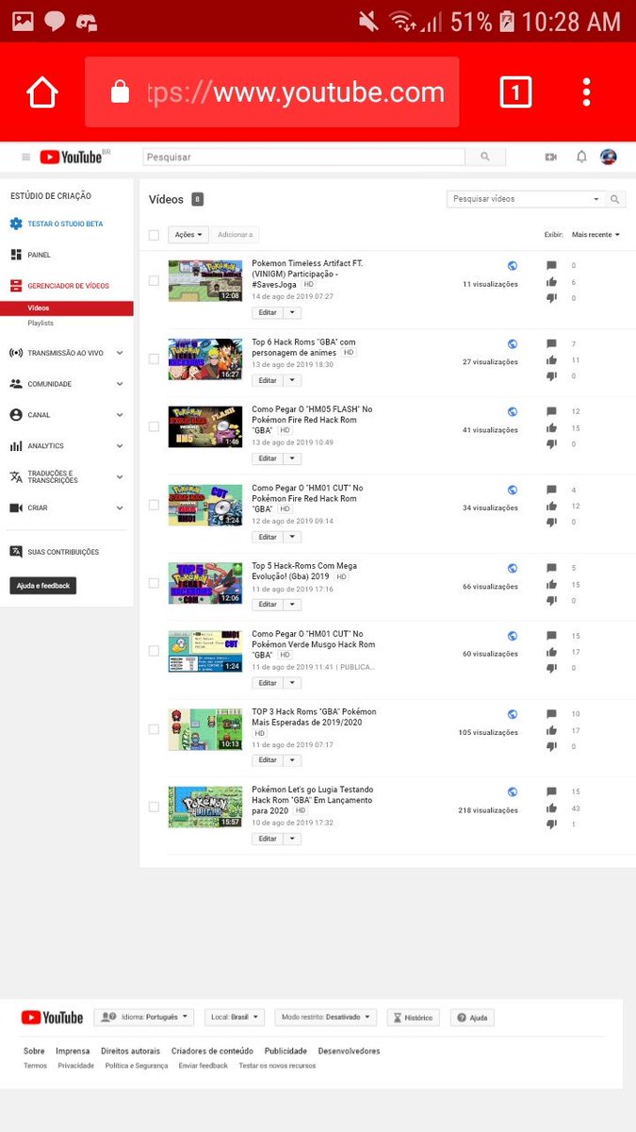Open the browser tab switcher
Viewport: 636px width, 1132px height.
pos(515,92)
